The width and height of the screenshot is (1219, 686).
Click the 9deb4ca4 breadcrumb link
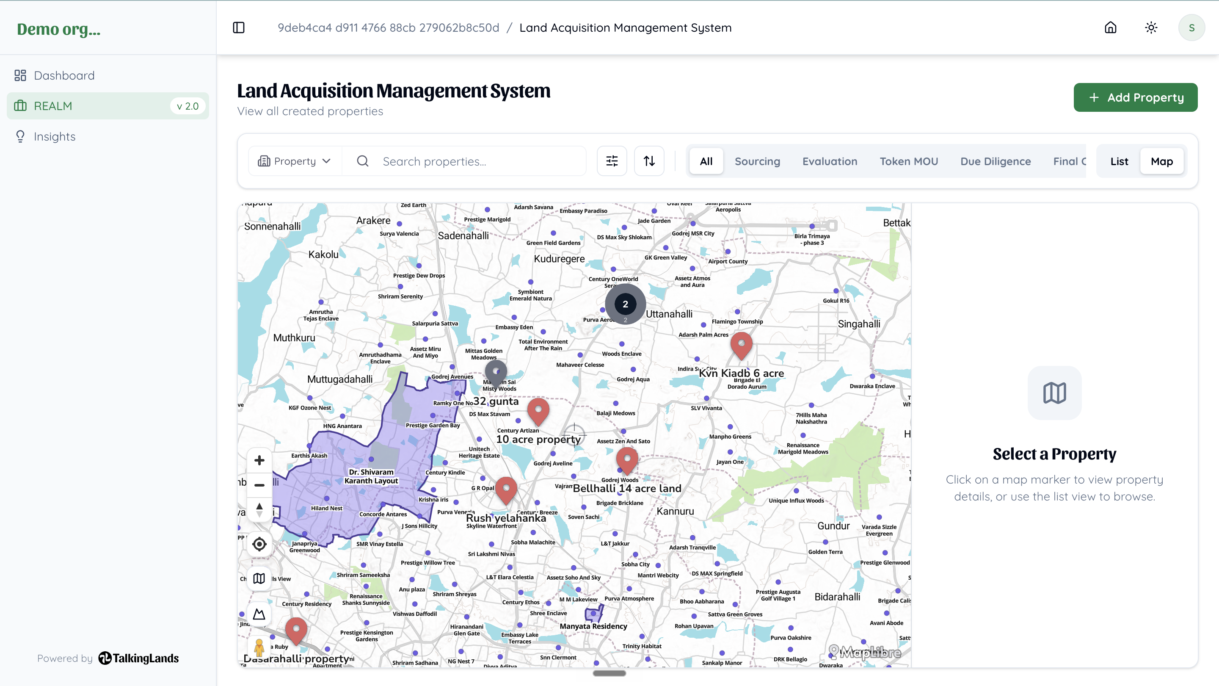tap(388, 28)
